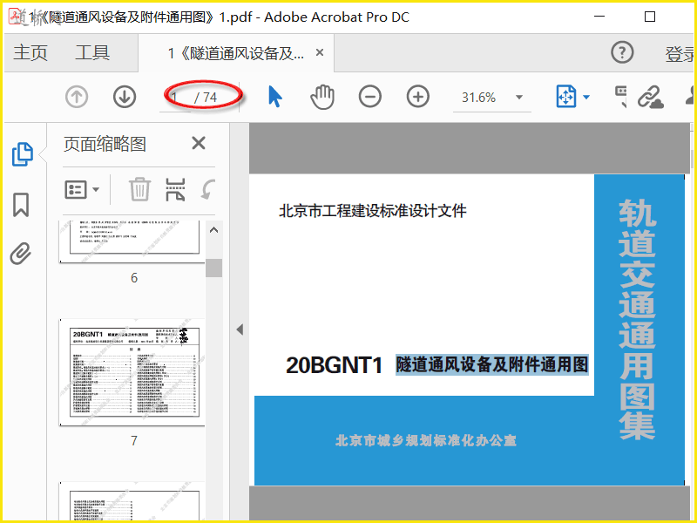Click highlighted title 隧道通风设备及附件通用图

coord(492,364)
